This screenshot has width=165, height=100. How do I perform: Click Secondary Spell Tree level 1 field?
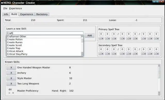101,49
